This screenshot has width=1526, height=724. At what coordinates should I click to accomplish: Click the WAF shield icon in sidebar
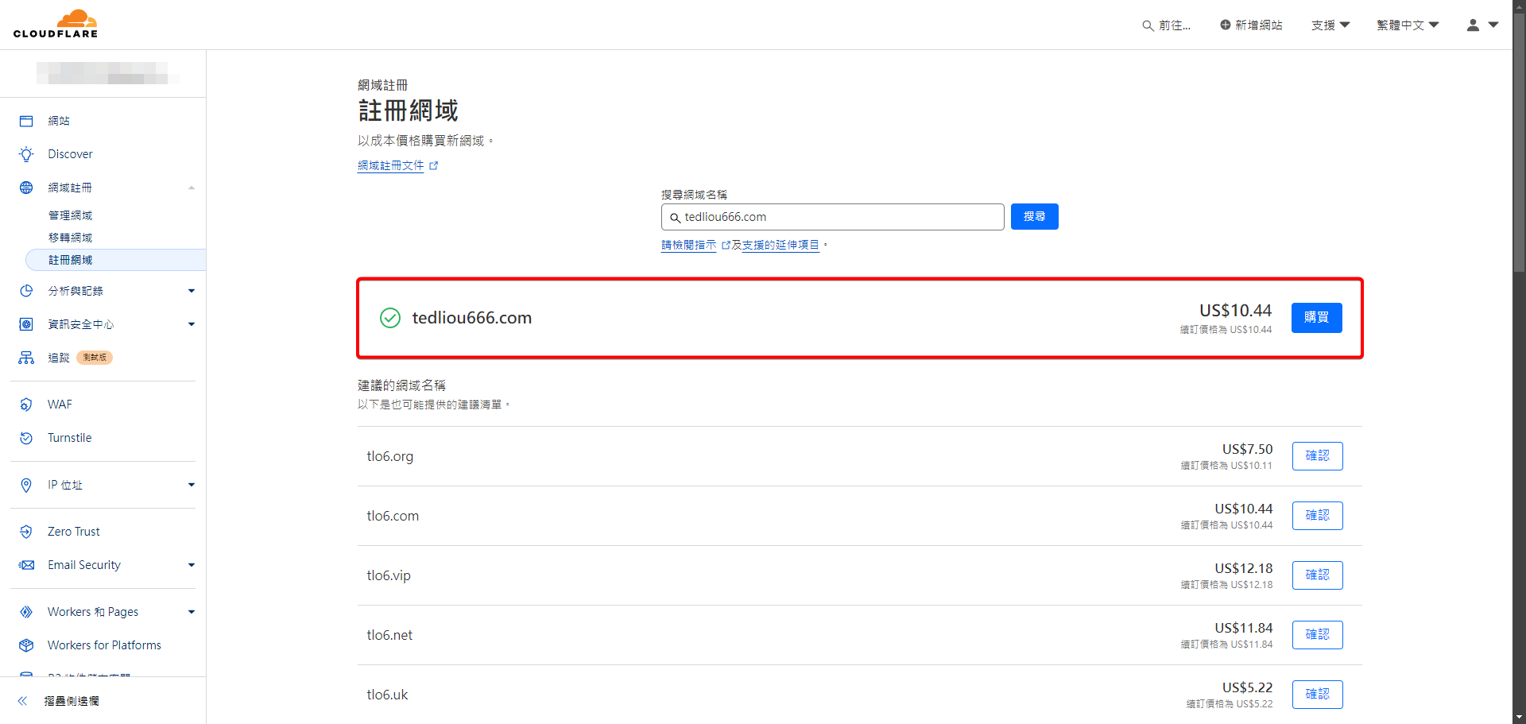click(x=26, y=405)
